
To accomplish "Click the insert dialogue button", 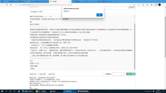I will [x=33, y=74].
